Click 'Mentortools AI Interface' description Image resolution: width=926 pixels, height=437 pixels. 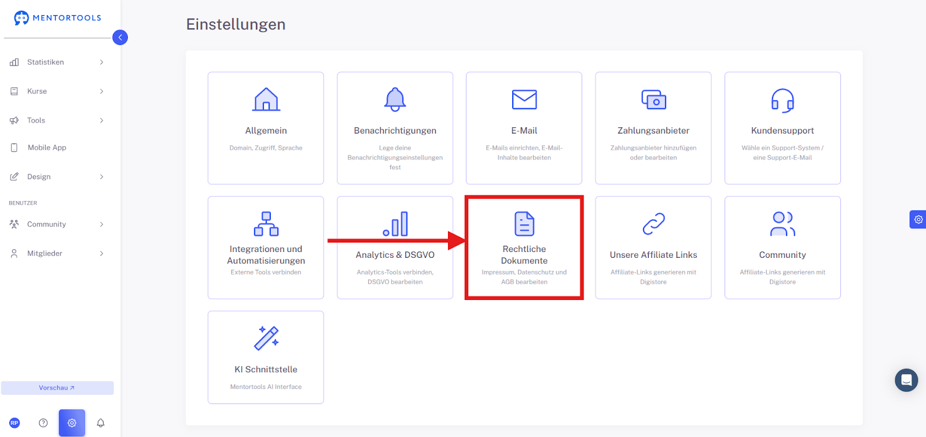pyautogui.click(x=266, y=387)
